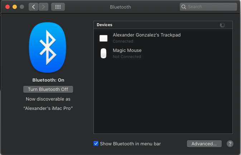Minimize the window with the yellow button
Viewport: 241px width, 155px height.
pyautogui.click(x=15, y=7)
